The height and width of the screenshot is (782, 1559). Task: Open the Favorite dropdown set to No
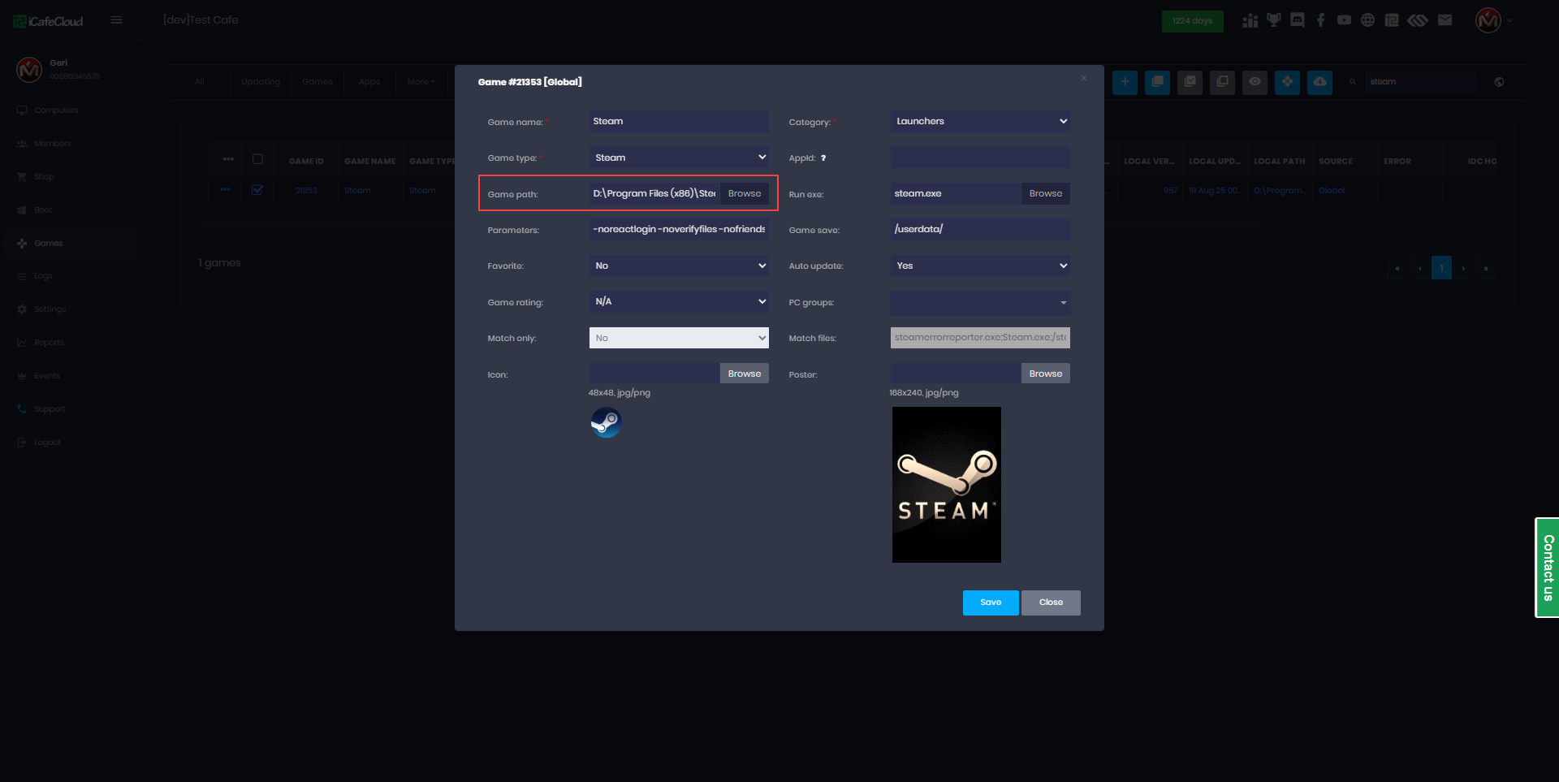[679, 266]
